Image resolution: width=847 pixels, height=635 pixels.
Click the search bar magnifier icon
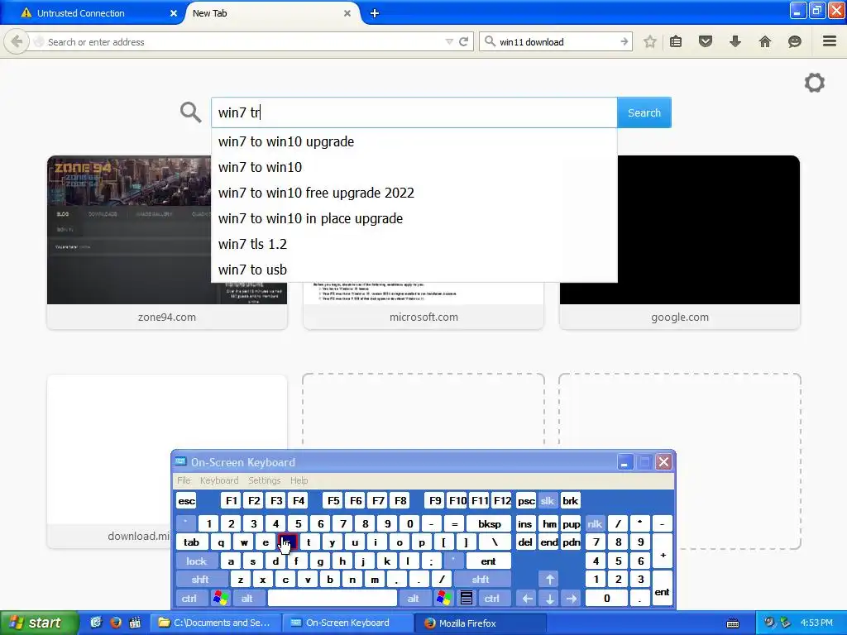click(x=490, y=41)
